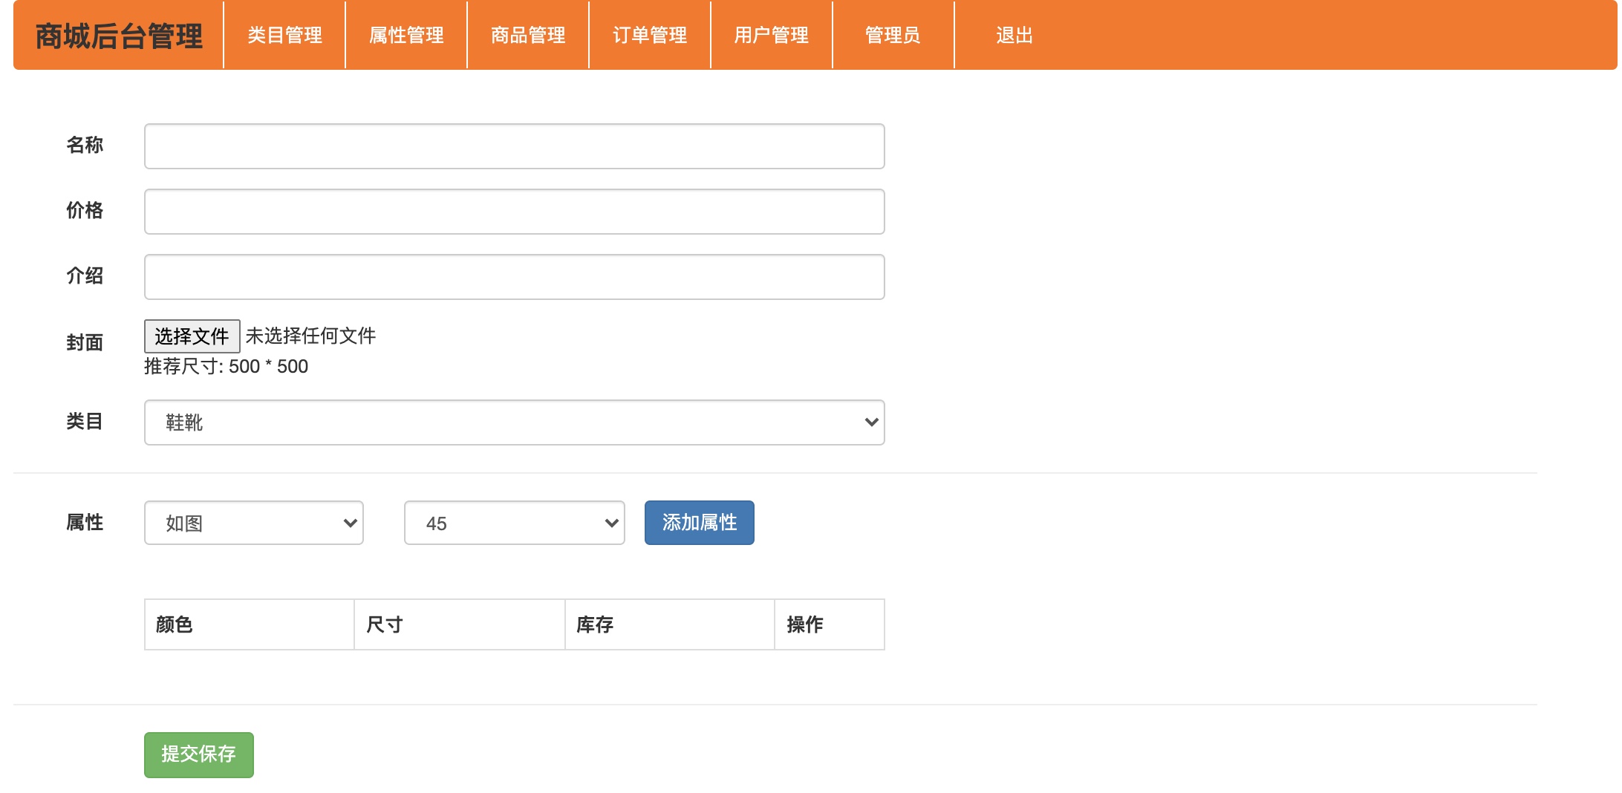Screen dimensions: 1622x793
Task: Focus the 名称 input field
Action: pos(514,146)
